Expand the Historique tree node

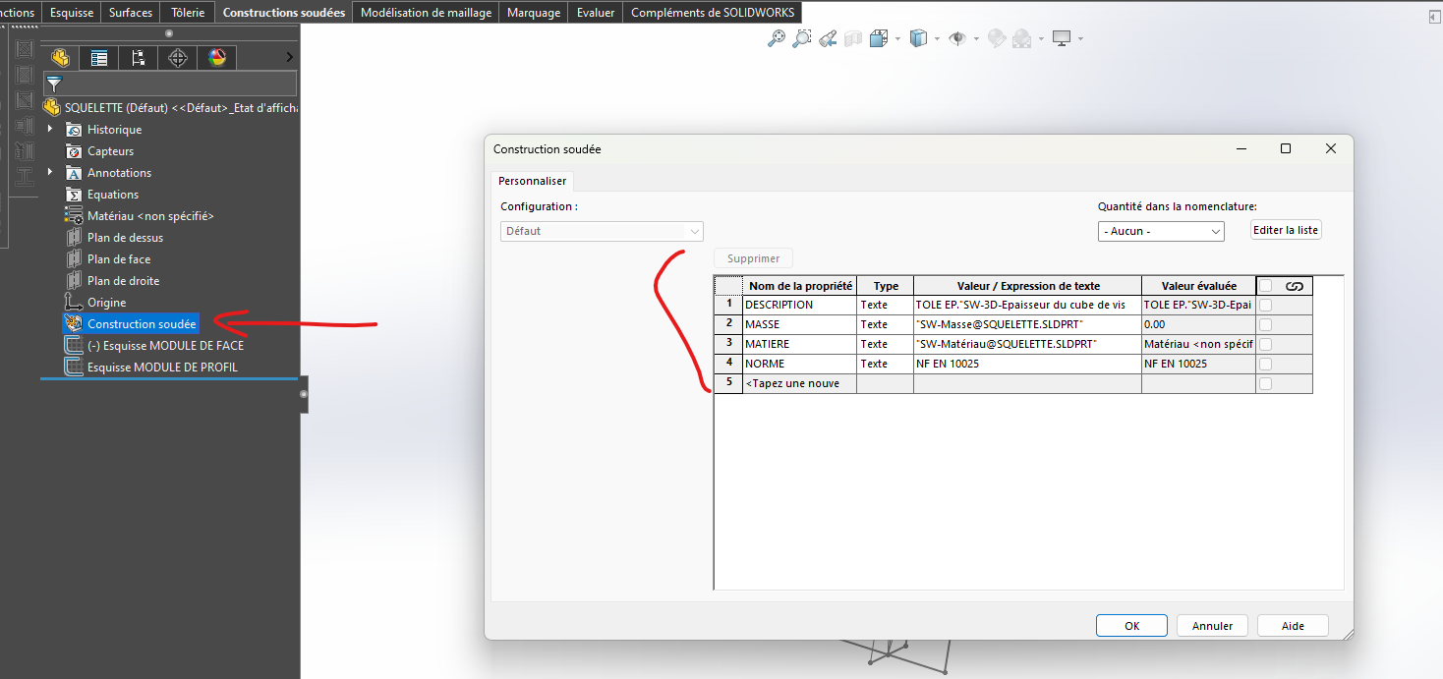click(50, 129)
